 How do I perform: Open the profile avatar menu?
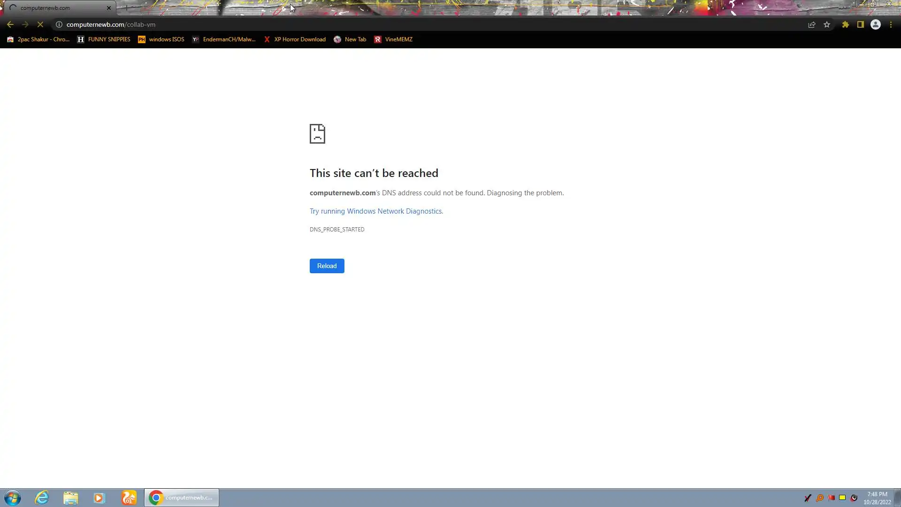click(875, 24)
